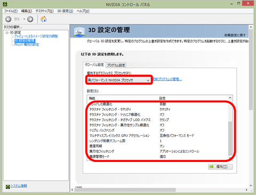Click the クランプ value for LOD バイアス
Viewport: 256px width, 195px height.
click(164, 120)
